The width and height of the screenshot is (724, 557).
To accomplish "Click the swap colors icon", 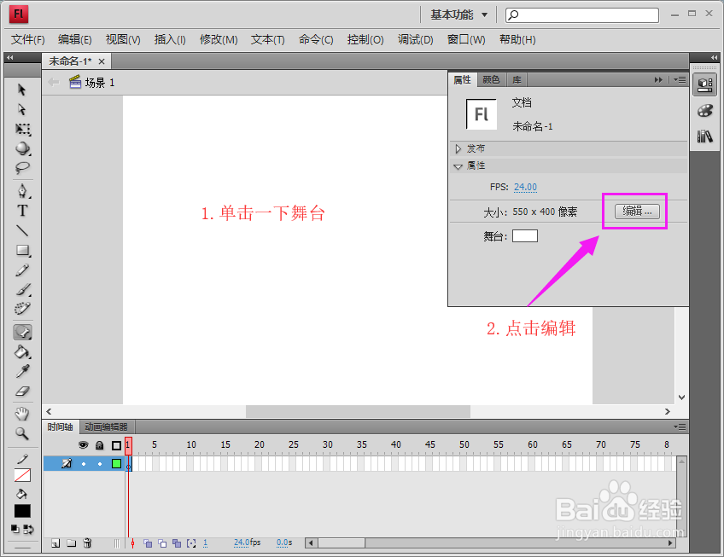I will 29,530.
